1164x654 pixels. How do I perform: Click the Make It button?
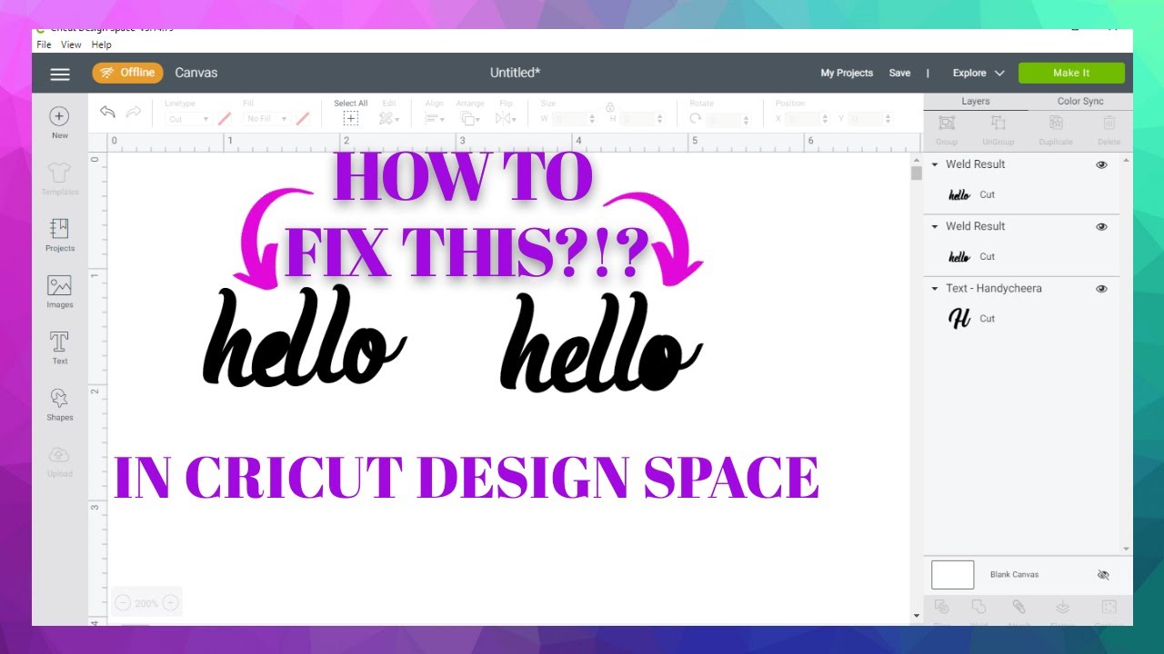(x=1071, y=74)
